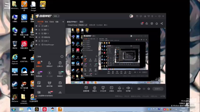Open the hamburger menu in title bar
This screenshot has width=200, height=112.
point(152,16)
